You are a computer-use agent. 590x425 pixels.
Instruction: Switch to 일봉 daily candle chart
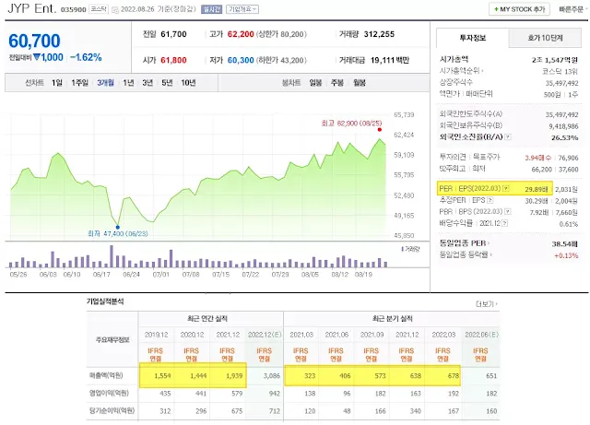tap(315, 83)
